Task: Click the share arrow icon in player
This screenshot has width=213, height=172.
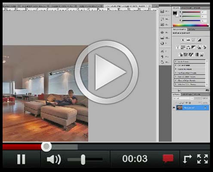Action: [x=188, y=159]
